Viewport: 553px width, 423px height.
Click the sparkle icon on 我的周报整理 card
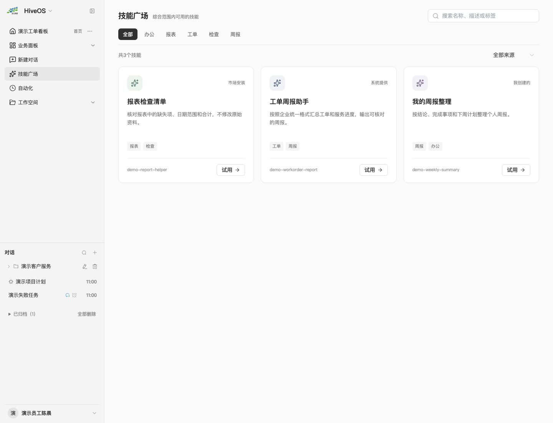420,83
